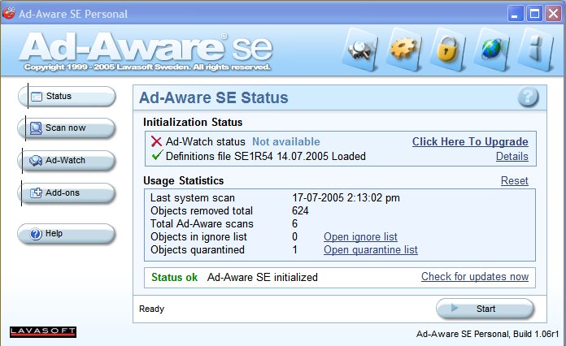Click the green 'Status ok' text

pyautogui.click(x=174, y=277)
